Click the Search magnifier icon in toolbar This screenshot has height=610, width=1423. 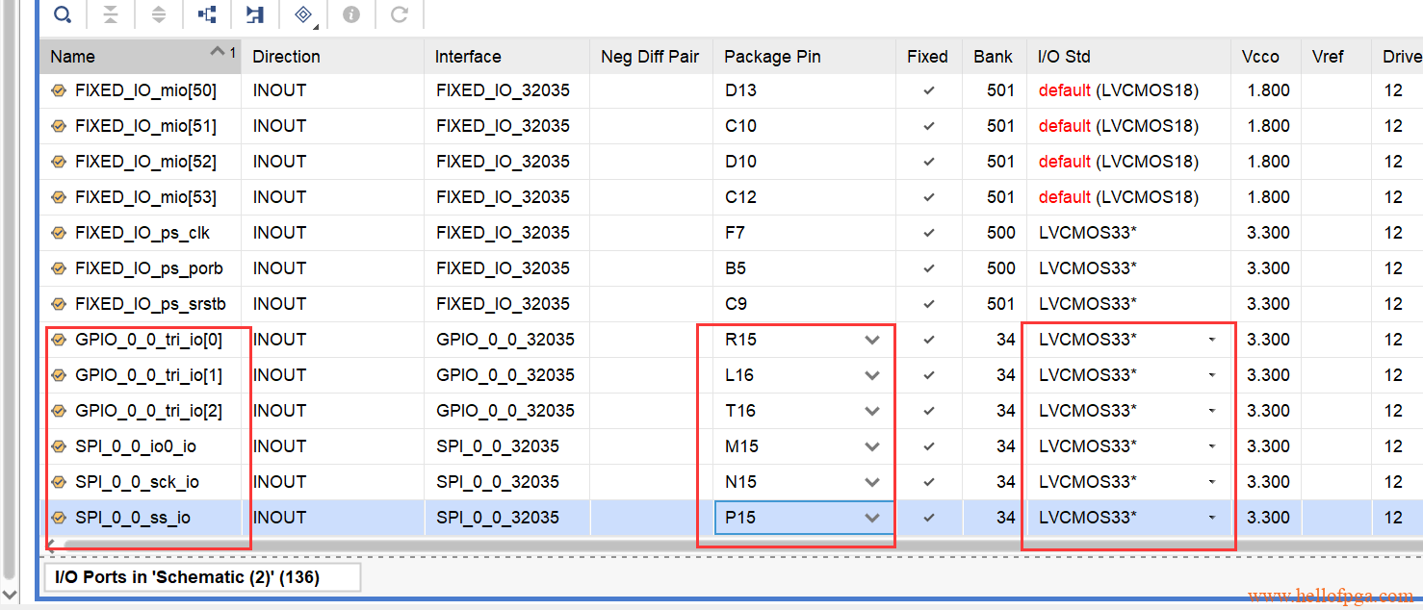coord(63,14)
